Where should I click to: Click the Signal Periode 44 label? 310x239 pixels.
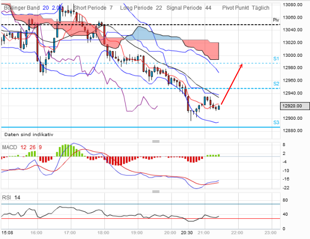tap(189, 8)
